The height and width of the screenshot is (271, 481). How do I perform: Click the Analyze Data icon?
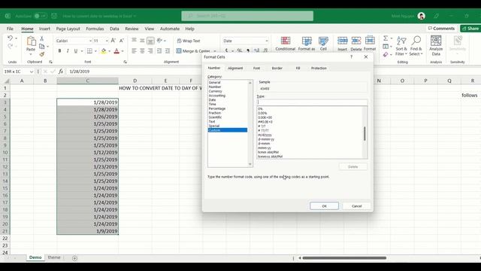coord(436,46)
